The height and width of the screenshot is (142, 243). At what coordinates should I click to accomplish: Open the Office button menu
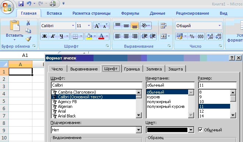pyautogui.click(x=7, y=7)
